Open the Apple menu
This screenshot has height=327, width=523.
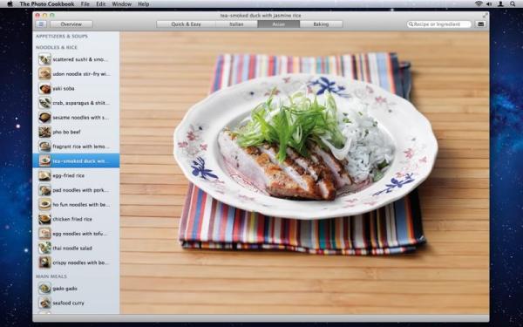(x=10, y=4)
